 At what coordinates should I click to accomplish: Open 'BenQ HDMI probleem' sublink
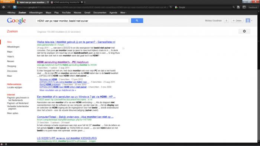point(50,84)
